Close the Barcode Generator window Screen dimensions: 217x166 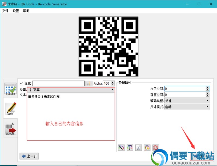click(211, 4)
